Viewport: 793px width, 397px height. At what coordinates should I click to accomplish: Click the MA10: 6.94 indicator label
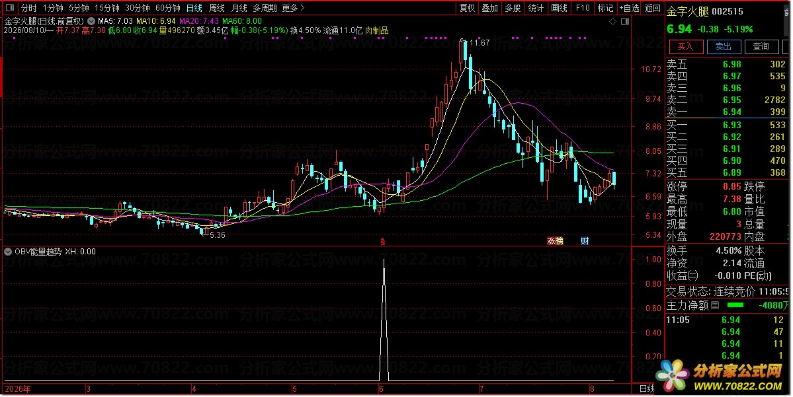click(x=156, y=21)
